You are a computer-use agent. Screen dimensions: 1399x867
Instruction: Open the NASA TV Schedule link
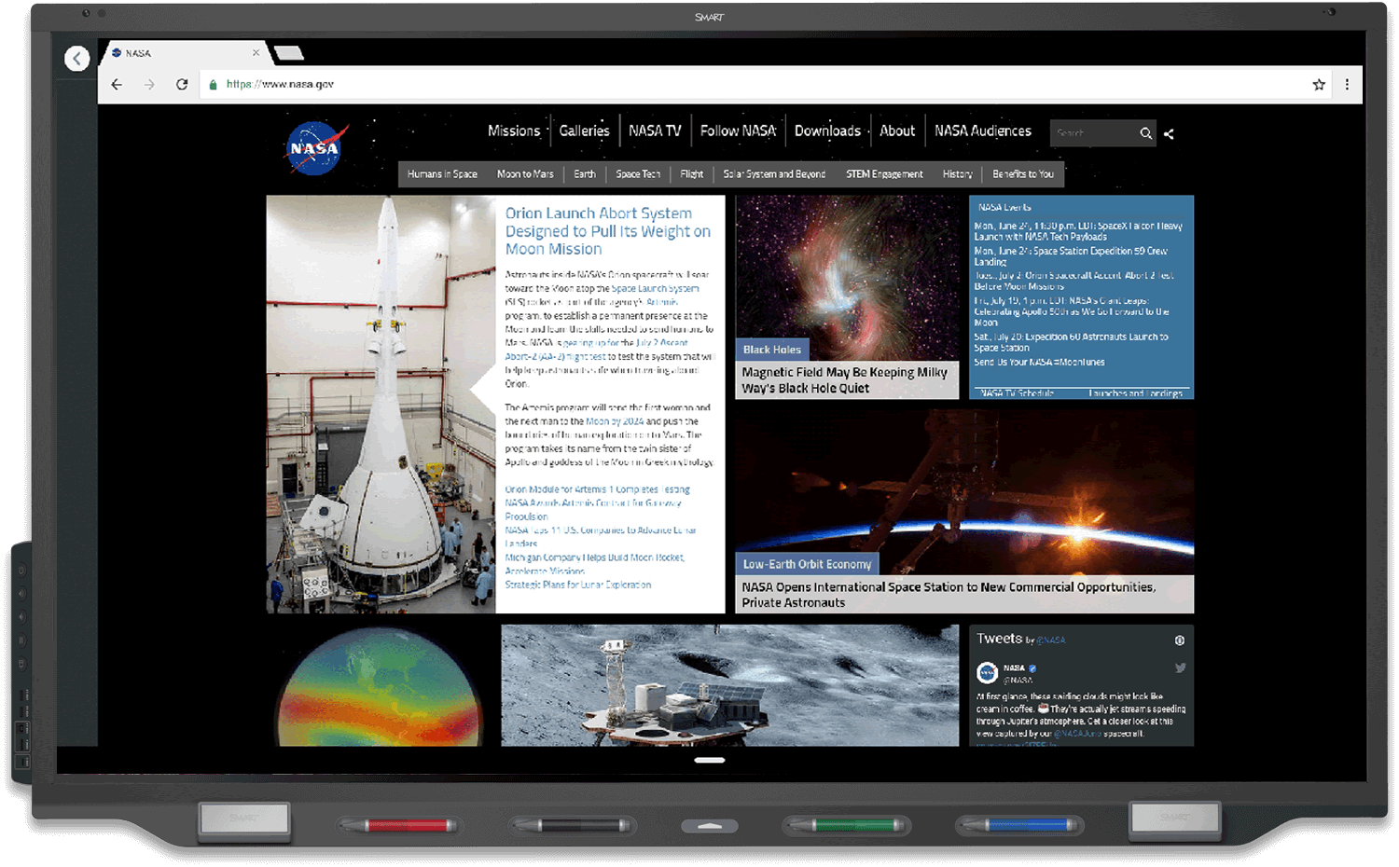(1017, 393)
